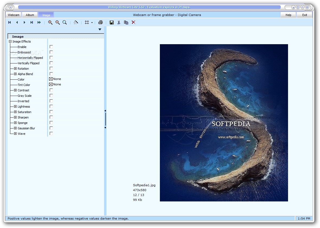This screenshot has width=320, height=228.
Task: Expand the Alpha Blend node
Action: pyautogui.click(x=15, y=74)
